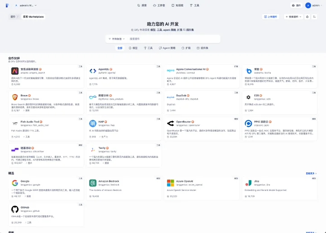This screenshot has width=326, height=233.
Task: Click the Tavily plugin icon
Action: 93,150
